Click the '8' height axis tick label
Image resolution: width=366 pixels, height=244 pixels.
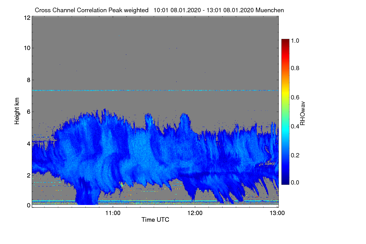(28, 80)
